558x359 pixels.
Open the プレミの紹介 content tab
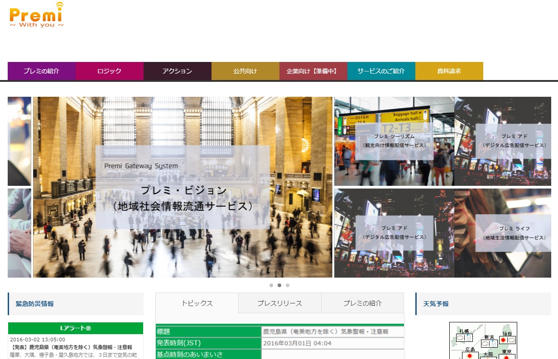click(362, 303)
